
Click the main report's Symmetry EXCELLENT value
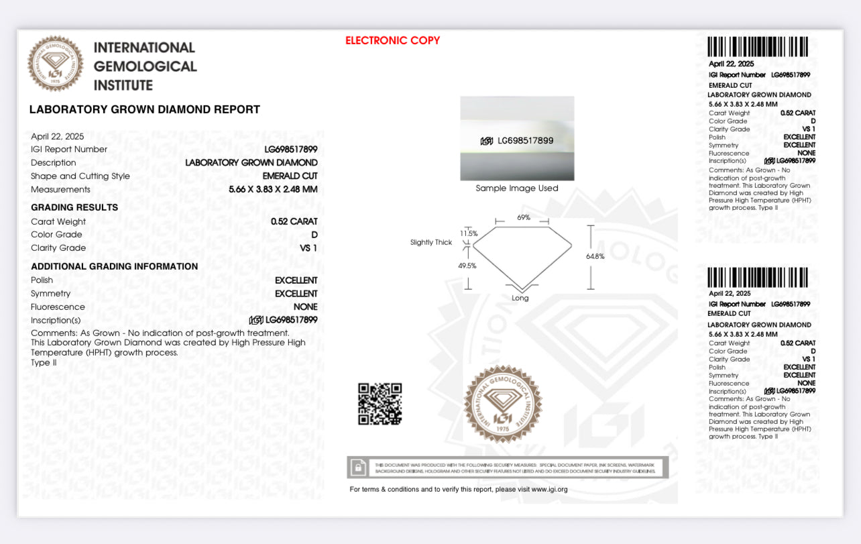point(296,294)
